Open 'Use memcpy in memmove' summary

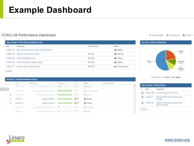point(167,93)
